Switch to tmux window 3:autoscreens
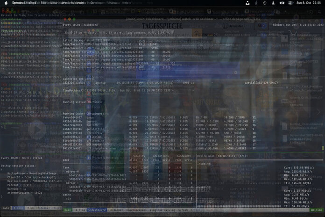Image resolution: width=325 pixels, height=217 pixels. (x=136, y=210)
